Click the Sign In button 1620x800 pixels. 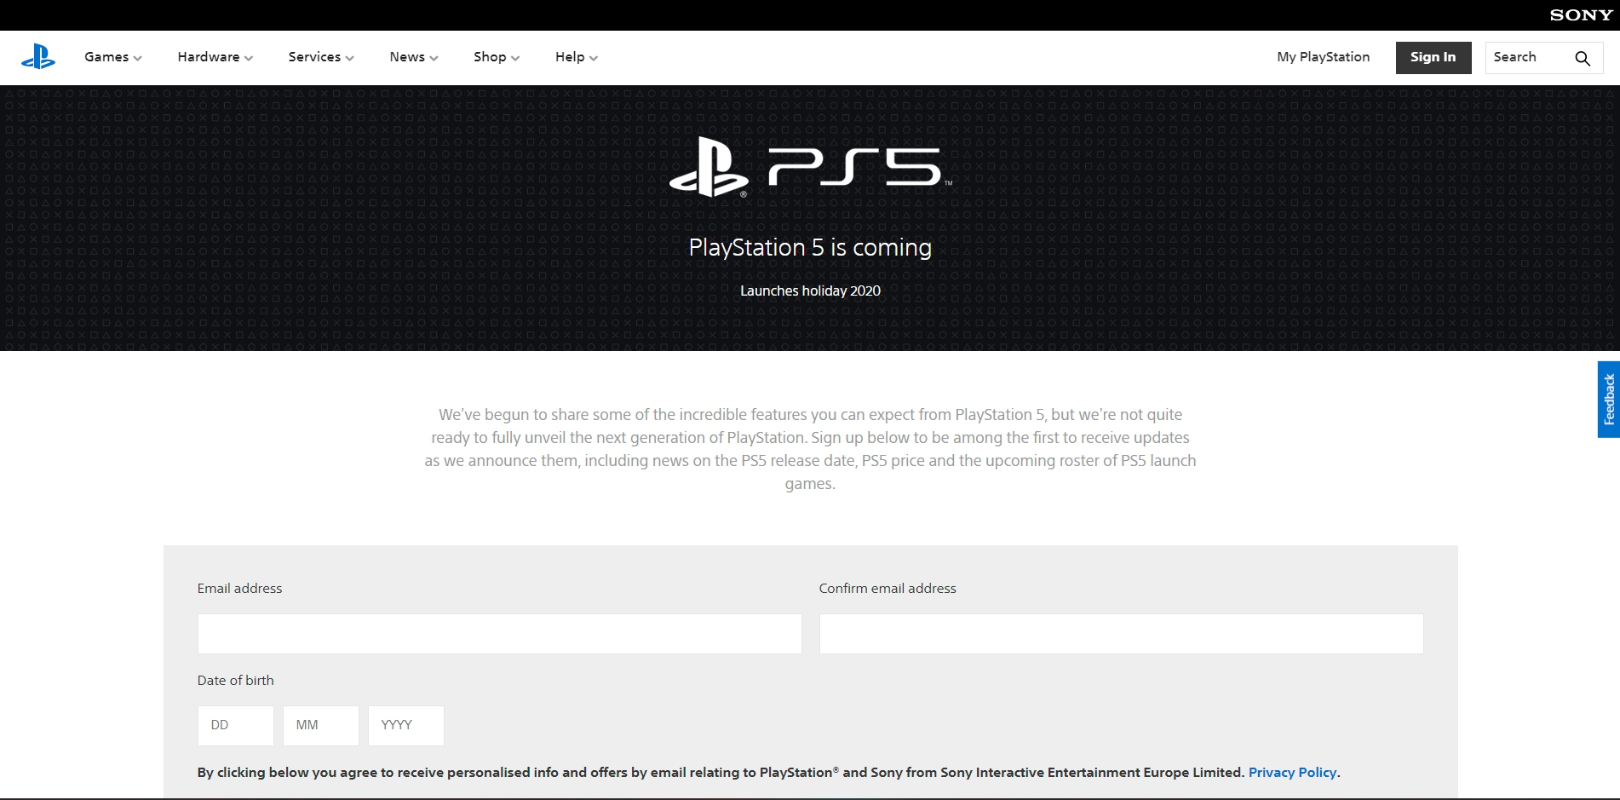[x=1433, y=57]
